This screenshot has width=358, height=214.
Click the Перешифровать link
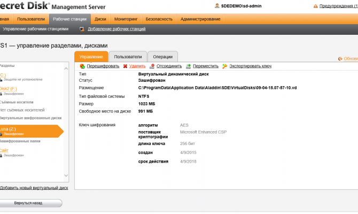coord(103,66)
